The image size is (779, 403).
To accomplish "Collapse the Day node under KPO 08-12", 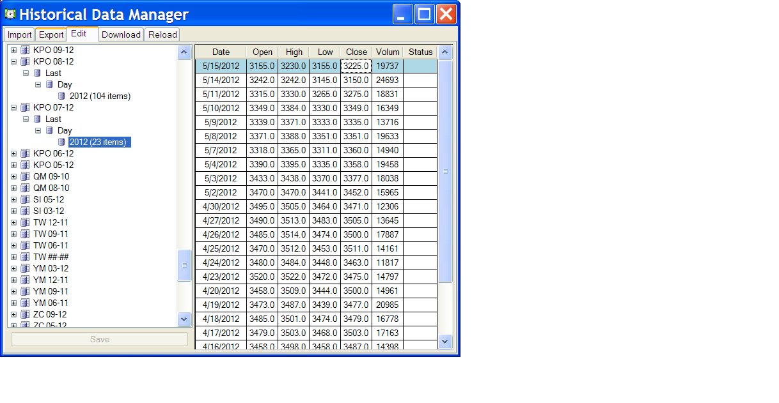I will [38, 84].
